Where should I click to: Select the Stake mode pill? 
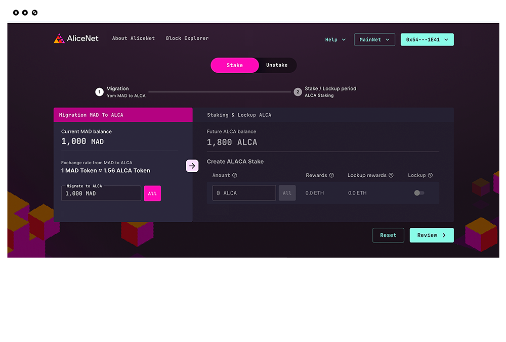coord(234,65)
